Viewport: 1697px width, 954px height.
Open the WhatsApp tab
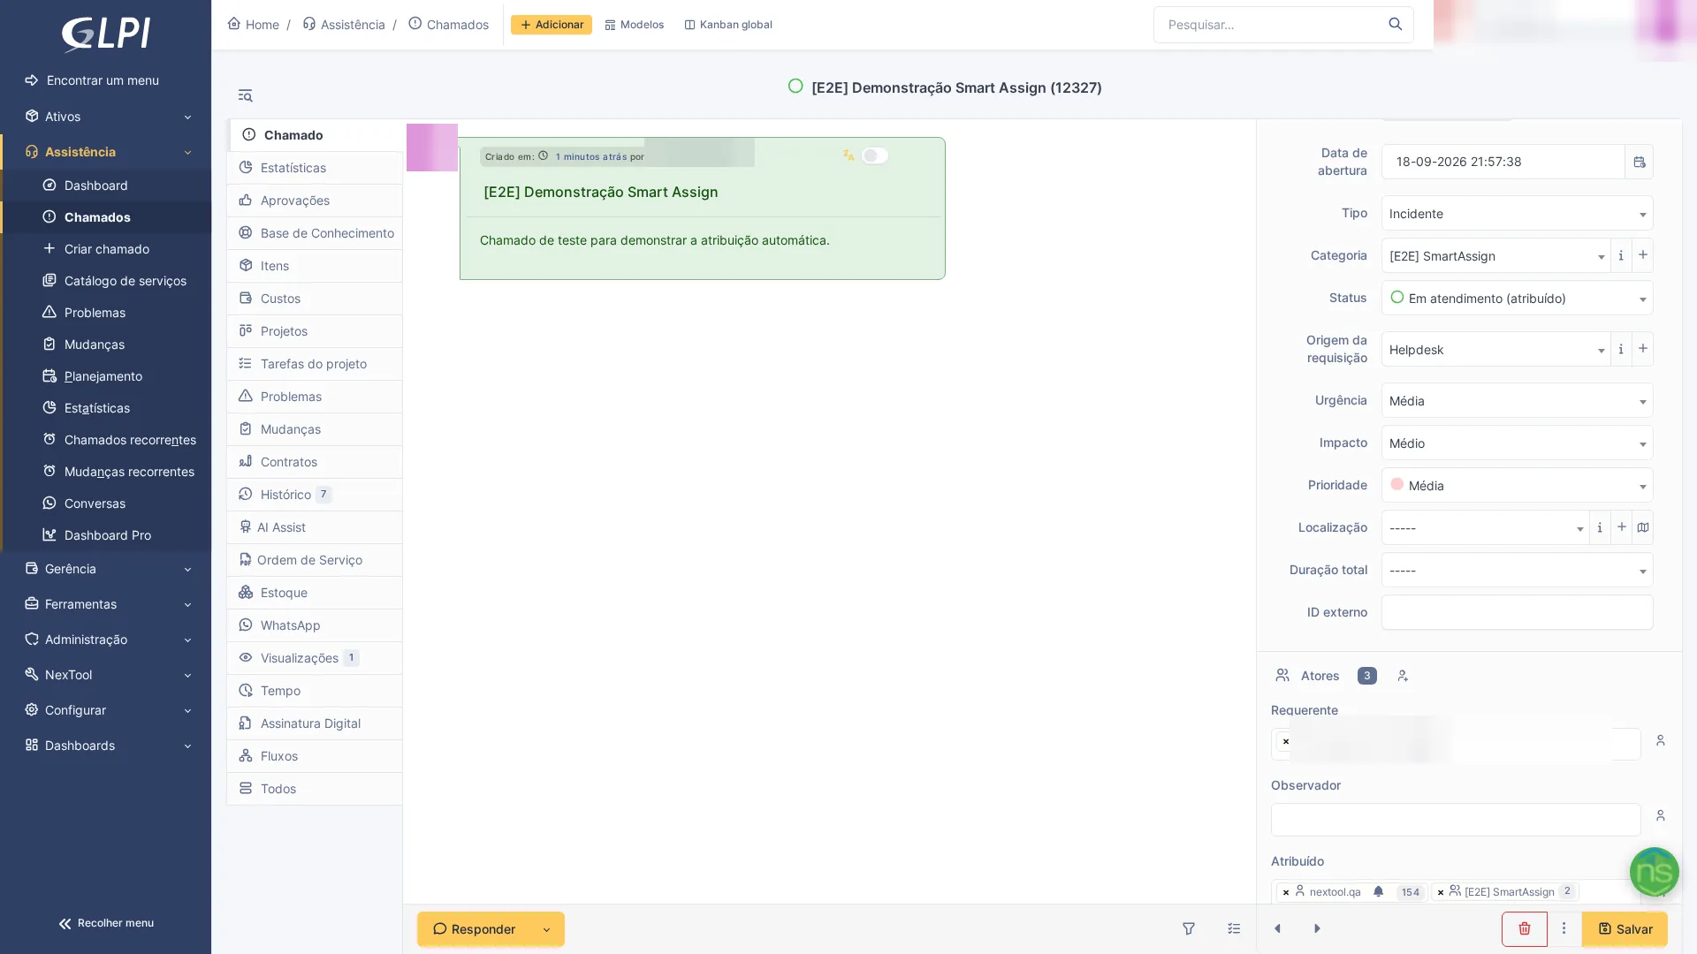pos(315,625)
